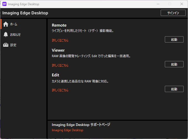Open the 設定 sidebar label
Screen dimensions: 188x139
[x=13, y=45]
